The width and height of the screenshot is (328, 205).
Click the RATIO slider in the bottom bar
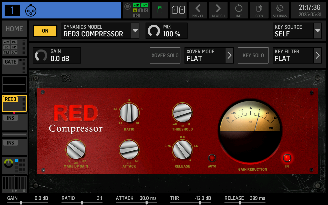[81, 202]
